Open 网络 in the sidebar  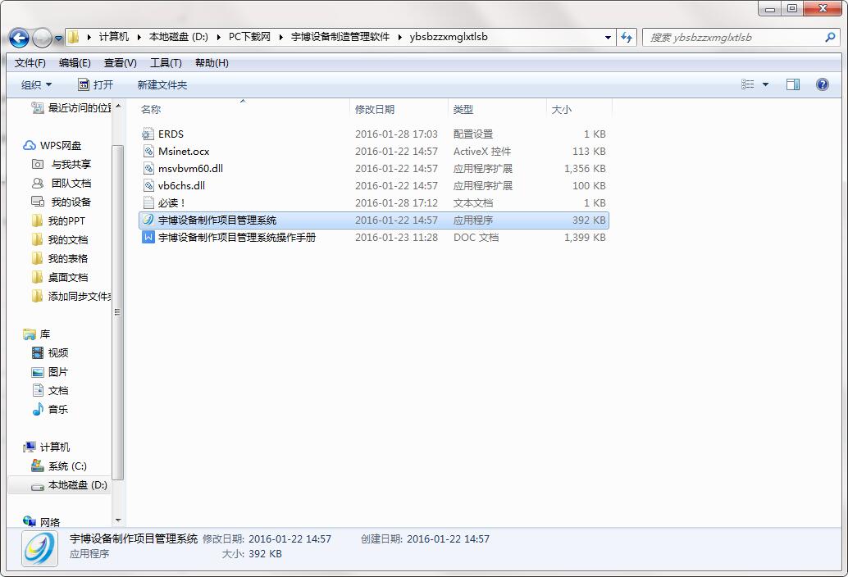coord(42,522)
